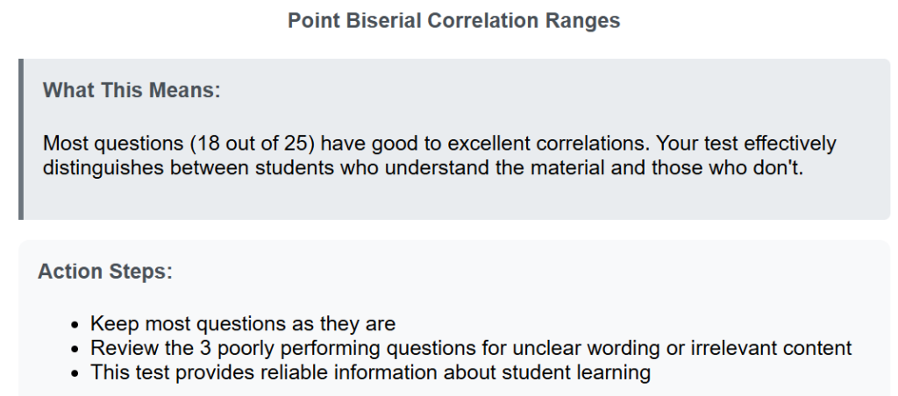Select the "What This Means:" heading
Screen dimensions: 898x396
coord(132,90)
